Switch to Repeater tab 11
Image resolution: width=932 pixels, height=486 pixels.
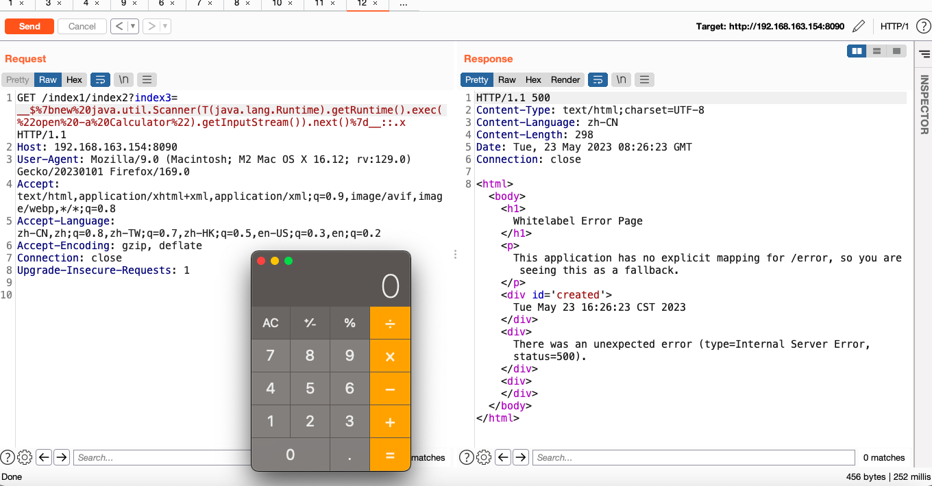tap(323, 4)
